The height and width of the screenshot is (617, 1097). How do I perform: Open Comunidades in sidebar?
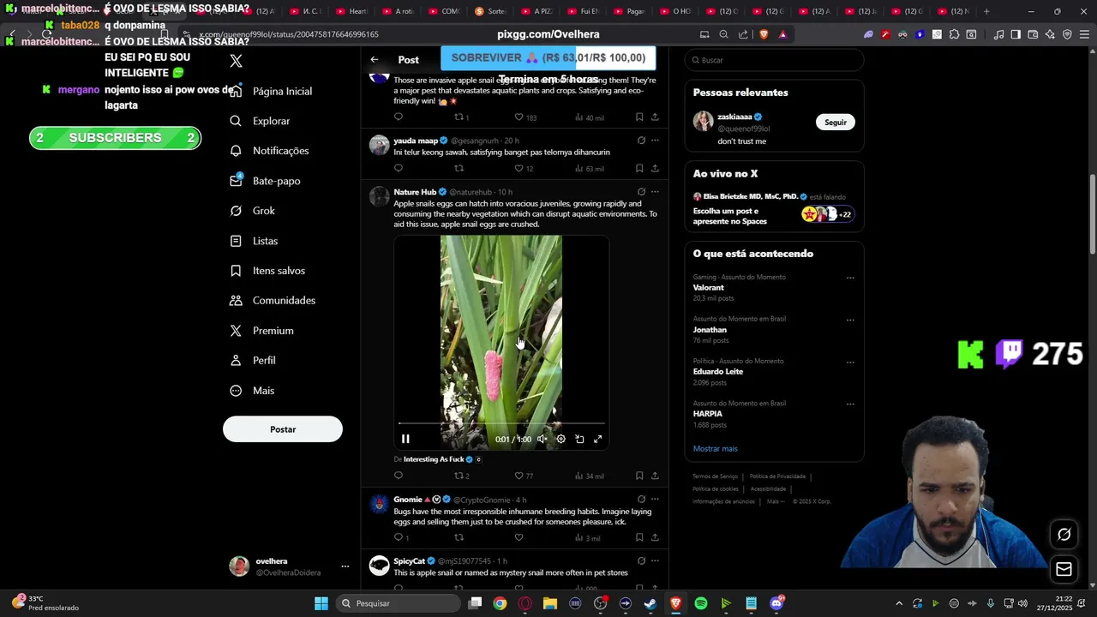point(273,301)
